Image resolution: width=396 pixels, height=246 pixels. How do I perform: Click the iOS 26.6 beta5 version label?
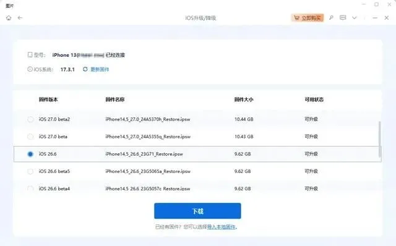[54, 171]
